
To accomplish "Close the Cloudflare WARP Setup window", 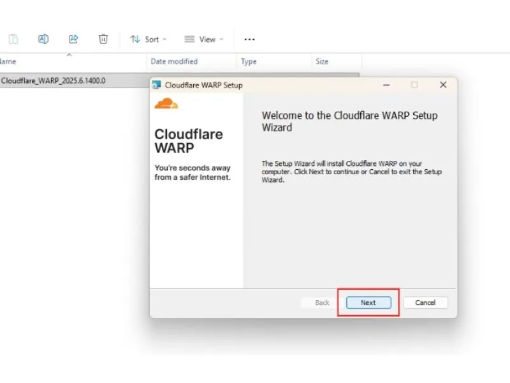I will (x=443, y=85).
